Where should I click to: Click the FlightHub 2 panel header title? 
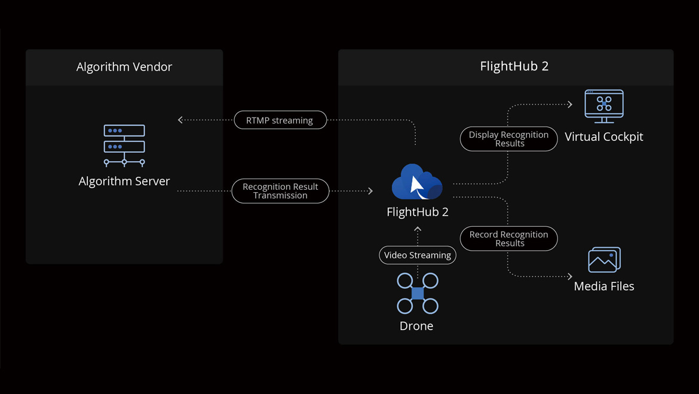click(514, 66)
